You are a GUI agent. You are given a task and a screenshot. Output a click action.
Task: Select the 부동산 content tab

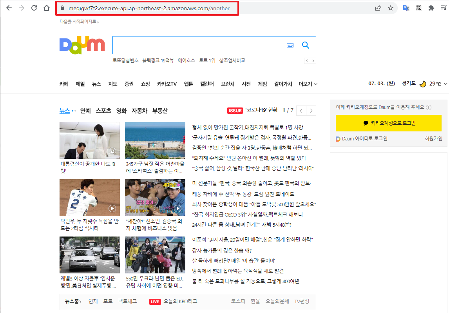click(160, 111)
